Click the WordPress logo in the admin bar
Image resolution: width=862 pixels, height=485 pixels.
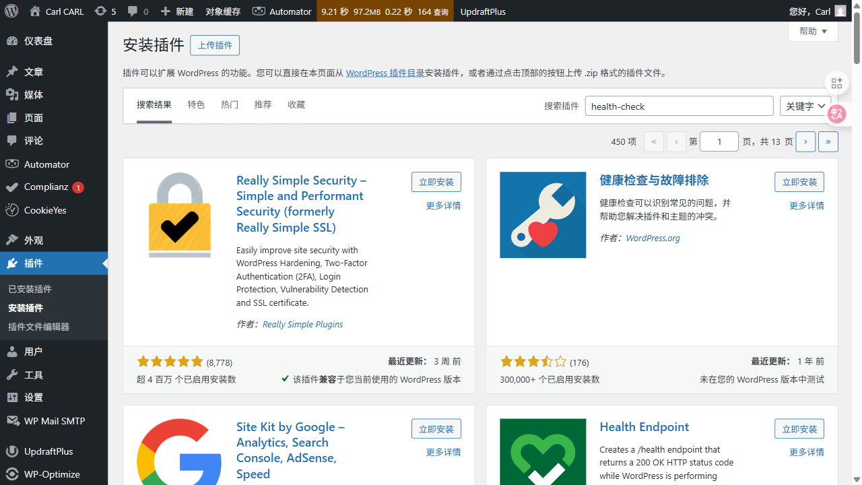coord(10,11)
